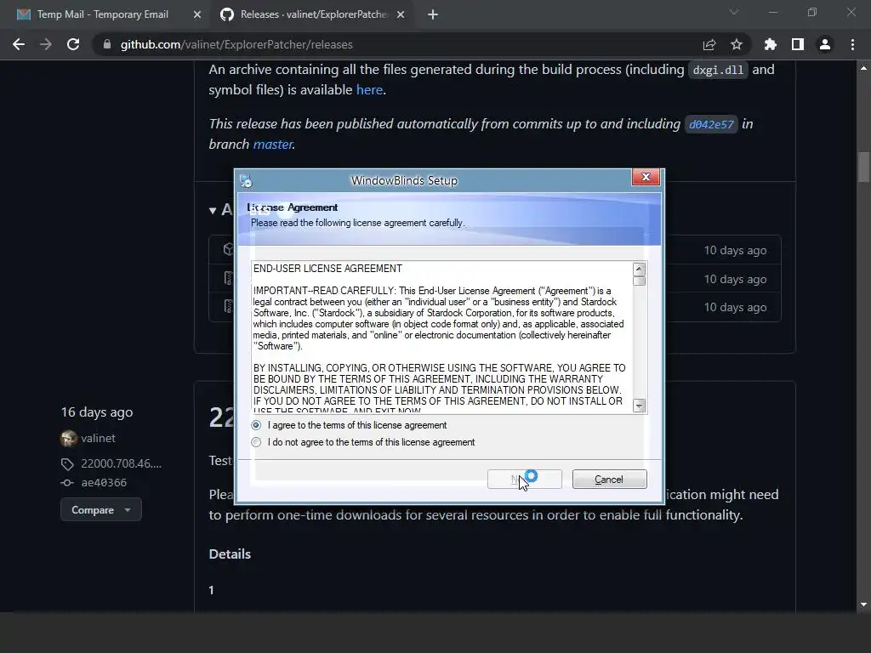Screen dimensions: 871x653
Task: Open the 22000.708.46 tag link
Action: [x=121, y=463]
